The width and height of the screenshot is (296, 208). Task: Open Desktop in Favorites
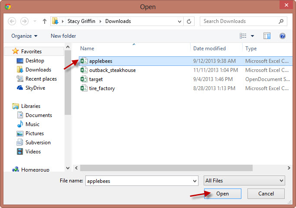tap(35, 61)
